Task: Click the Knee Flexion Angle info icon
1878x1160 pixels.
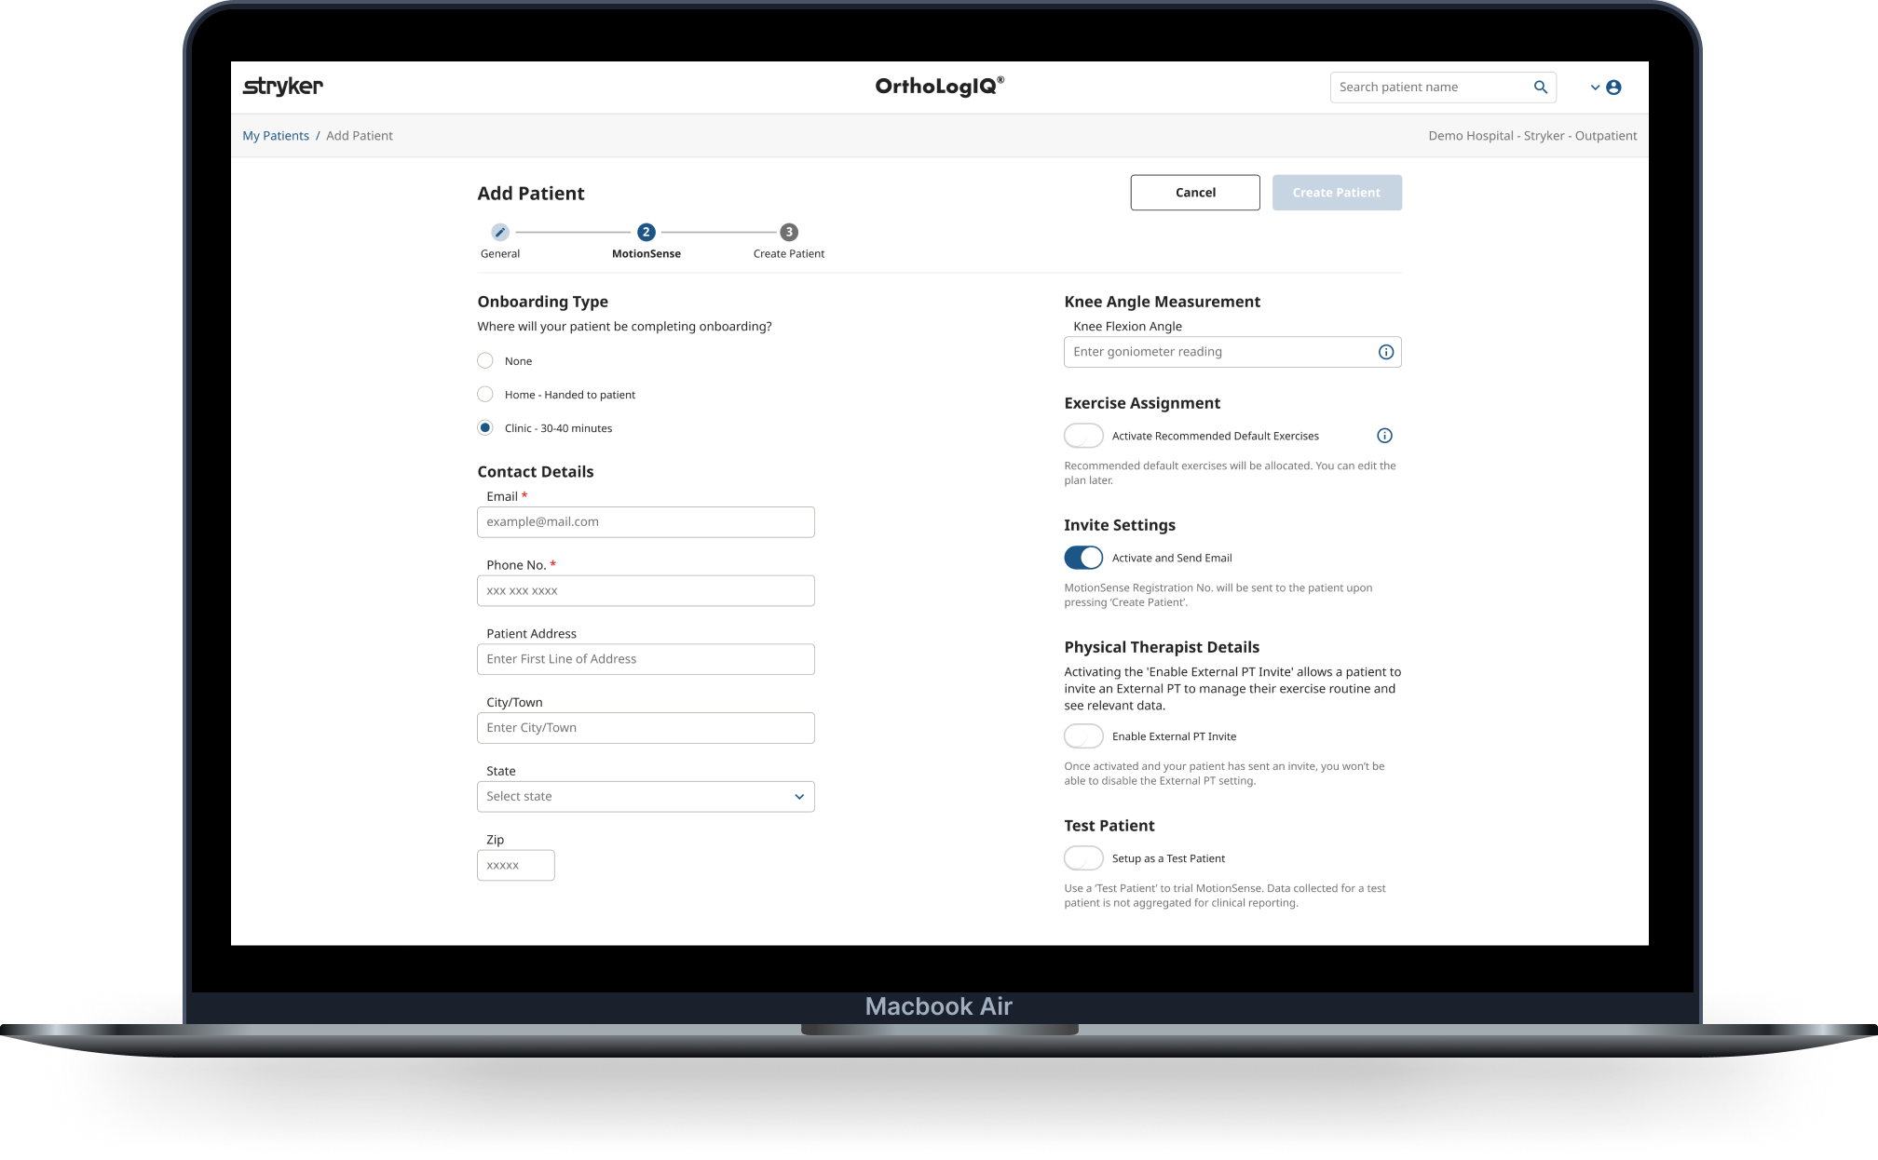Action: pos(1385,352)
